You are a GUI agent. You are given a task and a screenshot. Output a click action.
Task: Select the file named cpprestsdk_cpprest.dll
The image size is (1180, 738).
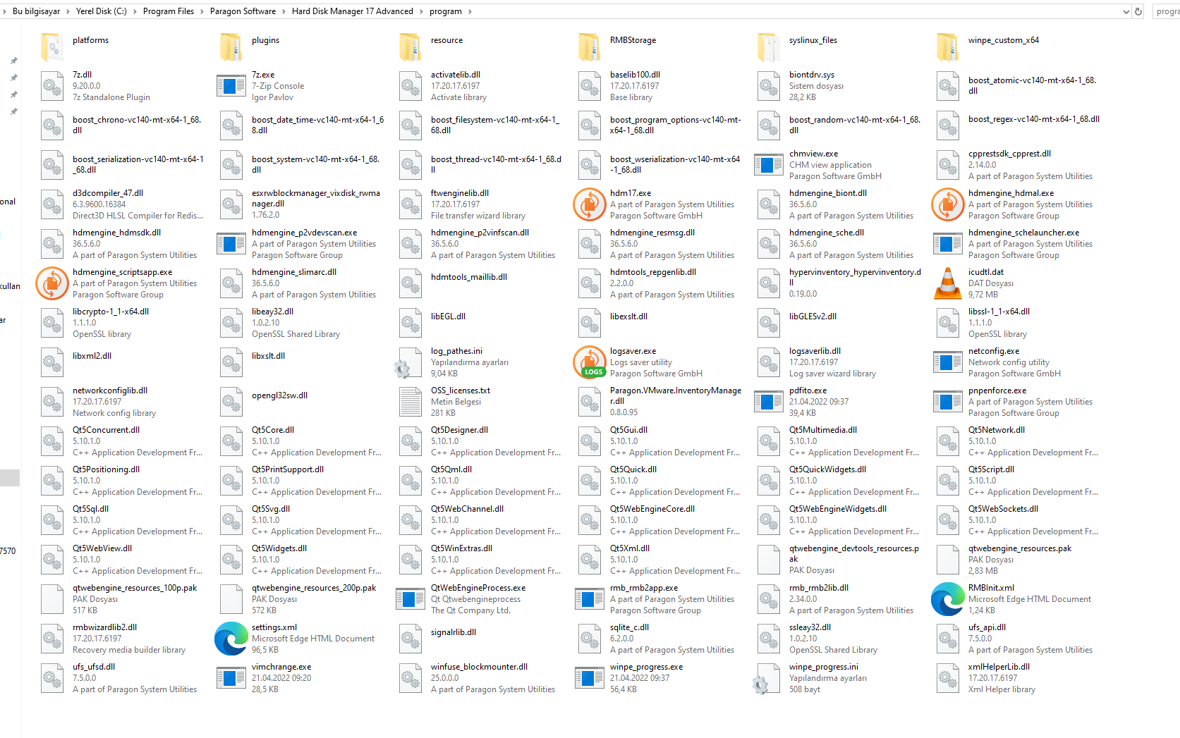[x=1009, y=154]
